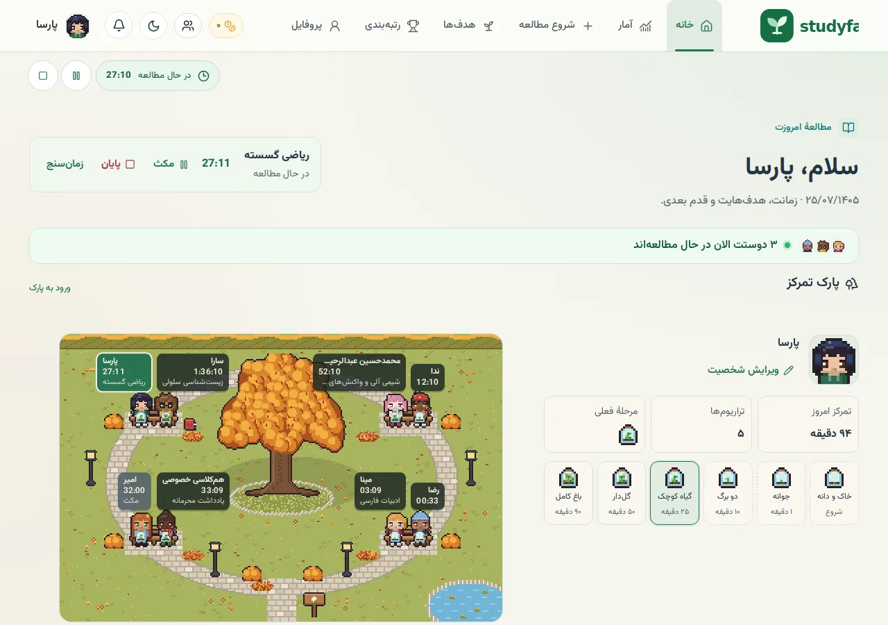Open the coins balance badge
888x625 pixels.
(226, 26)
